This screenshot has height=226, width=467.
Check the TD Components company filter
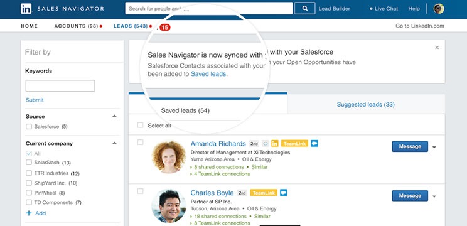29,202
